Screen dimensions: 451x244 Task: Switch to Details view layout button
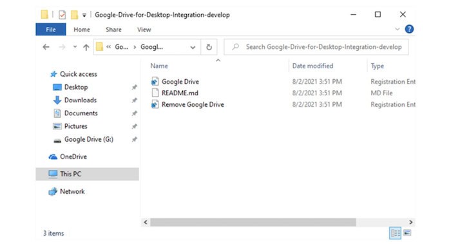pyautogui.click(x=395, y=233)
